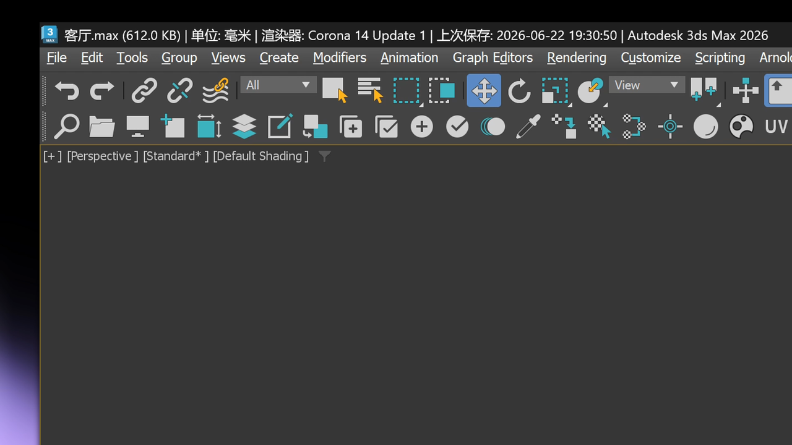Viewport: 792px width, 445px height.
Task: Open the Group menu
Action: click(x=179, y=57)
